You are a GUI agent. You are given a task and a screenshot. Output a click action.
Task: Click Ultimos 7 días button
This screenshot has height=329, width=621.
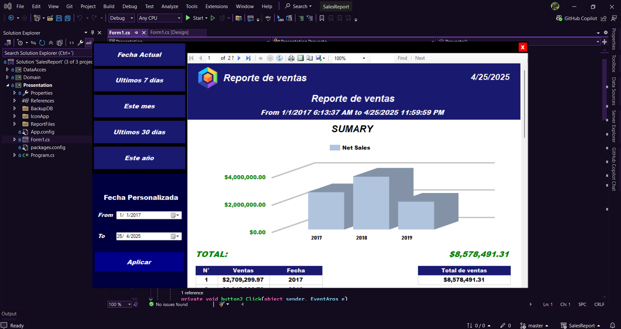click(x=139, y=80)
